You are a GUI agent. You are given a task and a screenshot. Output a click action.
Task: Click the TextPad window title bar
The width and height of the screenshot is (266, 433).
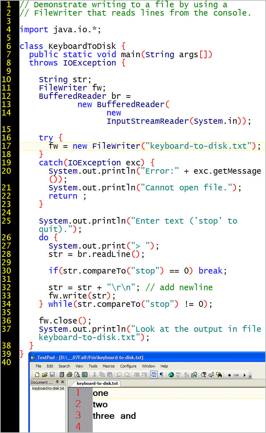pos(147,357)
